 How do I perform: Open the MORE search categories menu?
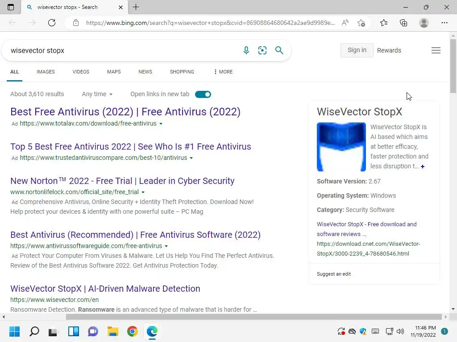coord(223,72)
